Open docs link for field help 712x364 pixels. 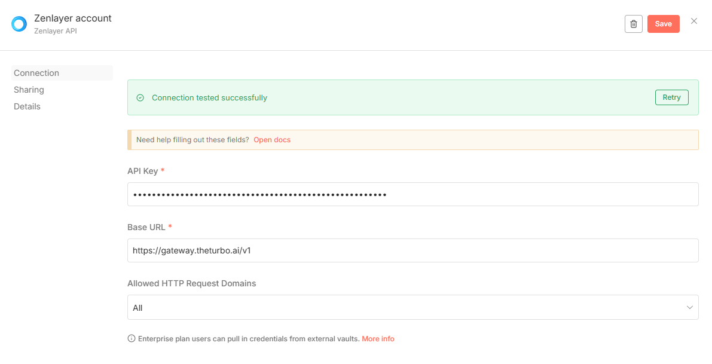click(x=272, y=140)
